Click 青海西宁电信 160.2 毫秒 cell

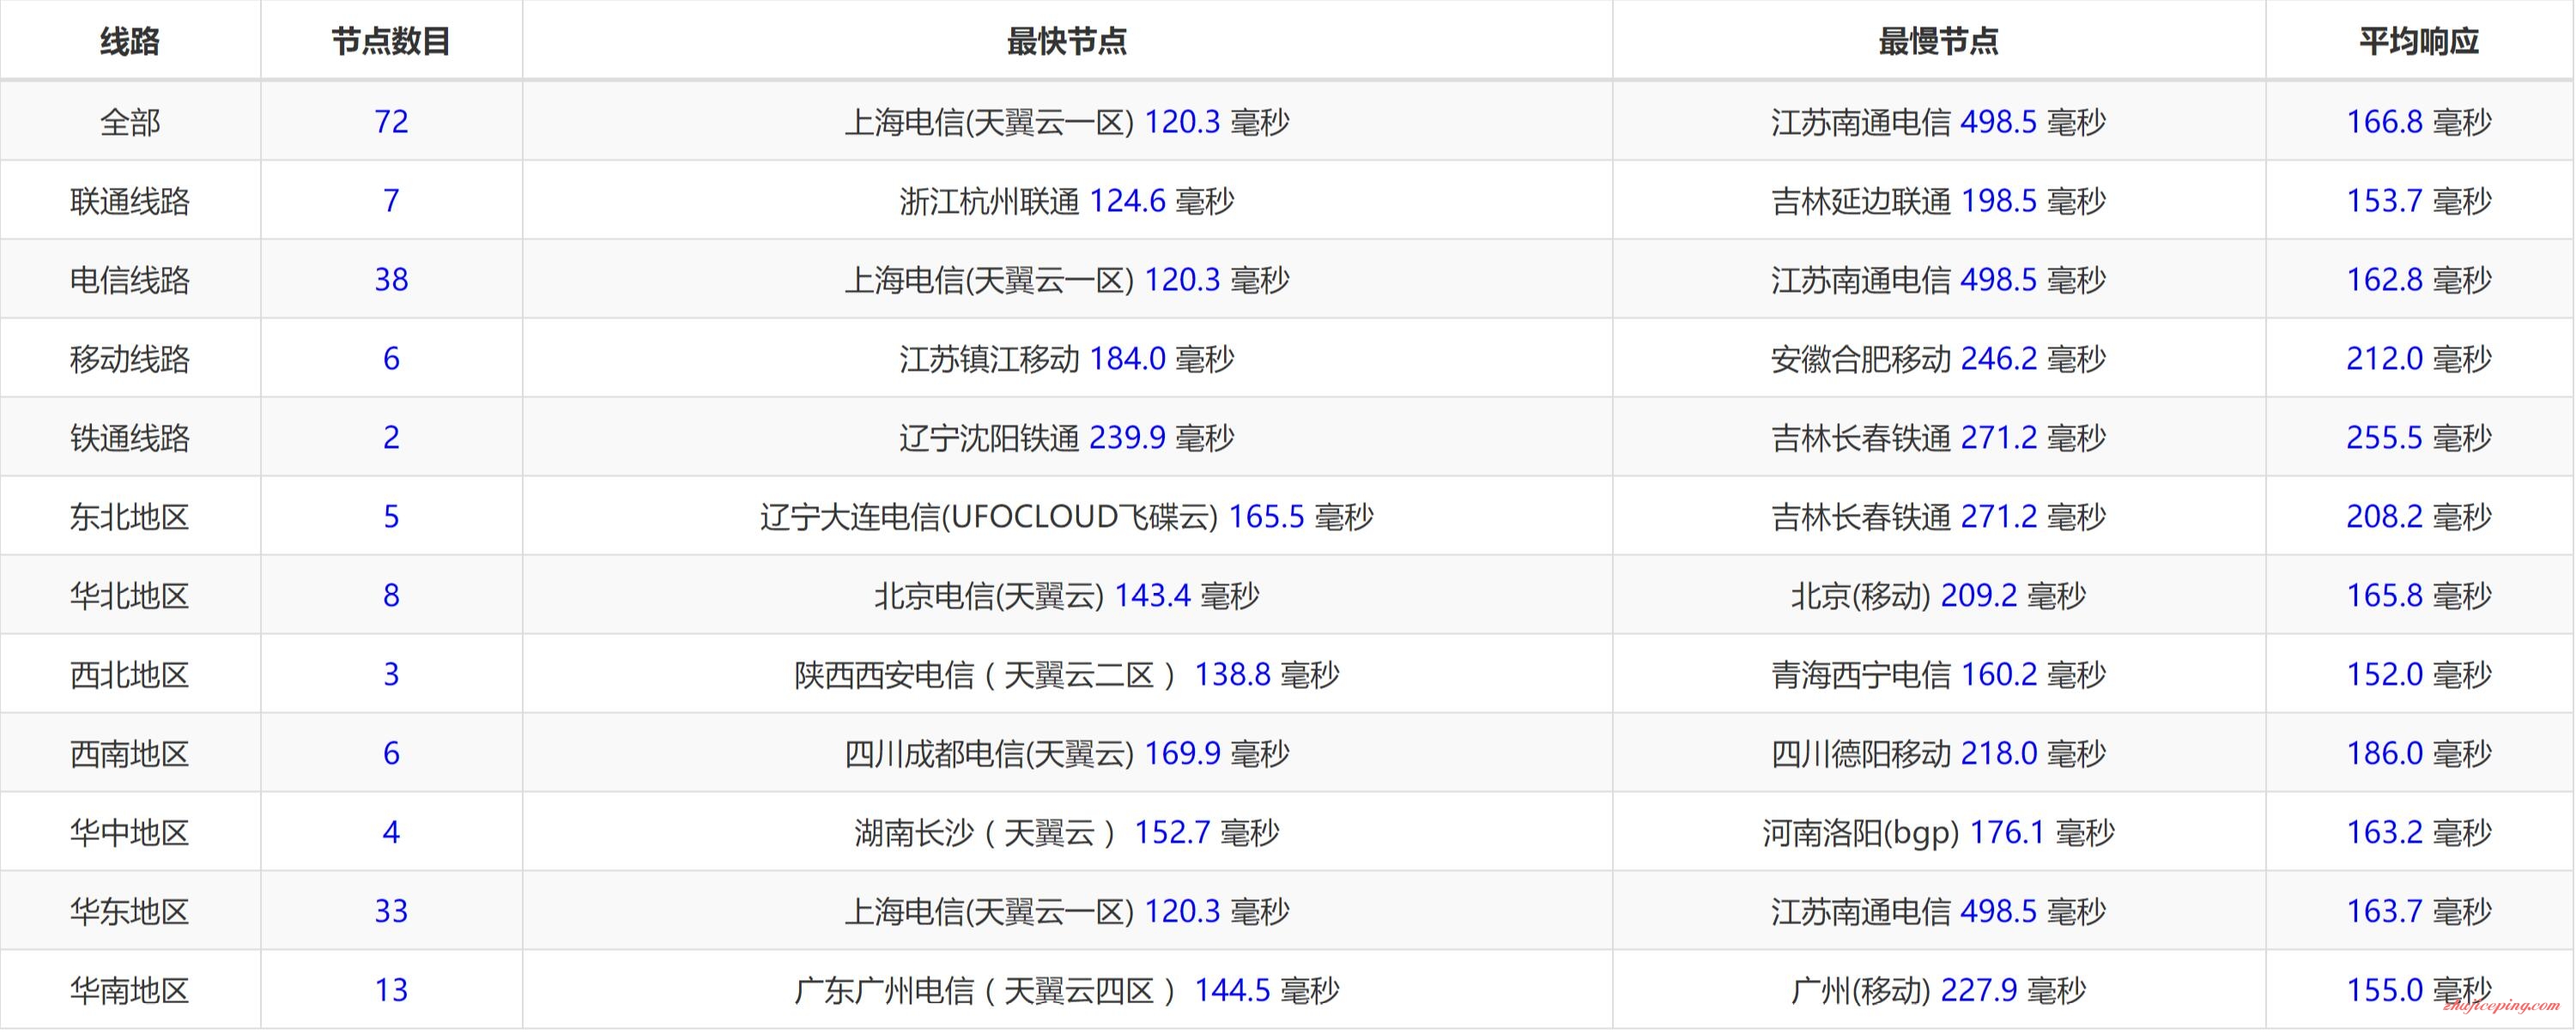pos(1938,675)
